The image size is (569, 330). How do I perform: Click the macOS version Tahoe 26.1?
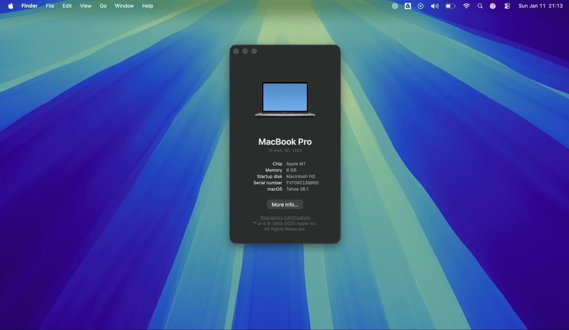[x=297, y=189]
